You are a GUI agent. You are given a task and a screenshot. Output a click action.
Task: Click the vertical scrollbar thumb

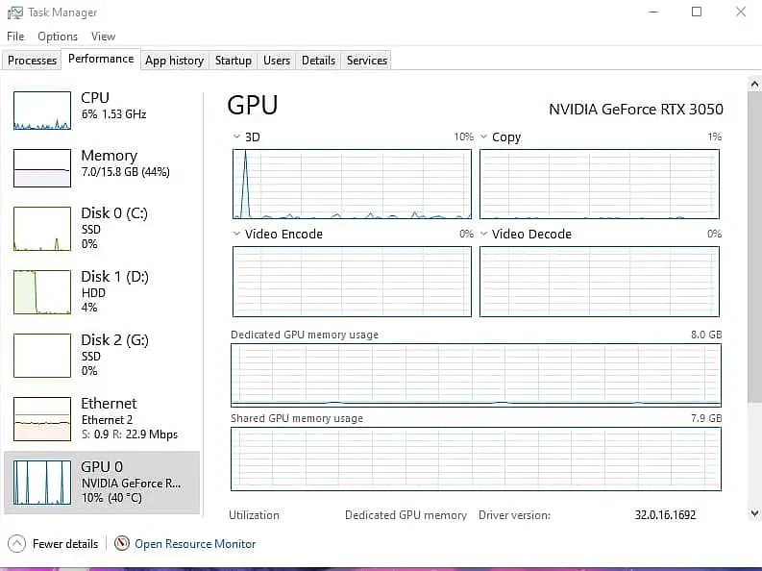[754, 247]
